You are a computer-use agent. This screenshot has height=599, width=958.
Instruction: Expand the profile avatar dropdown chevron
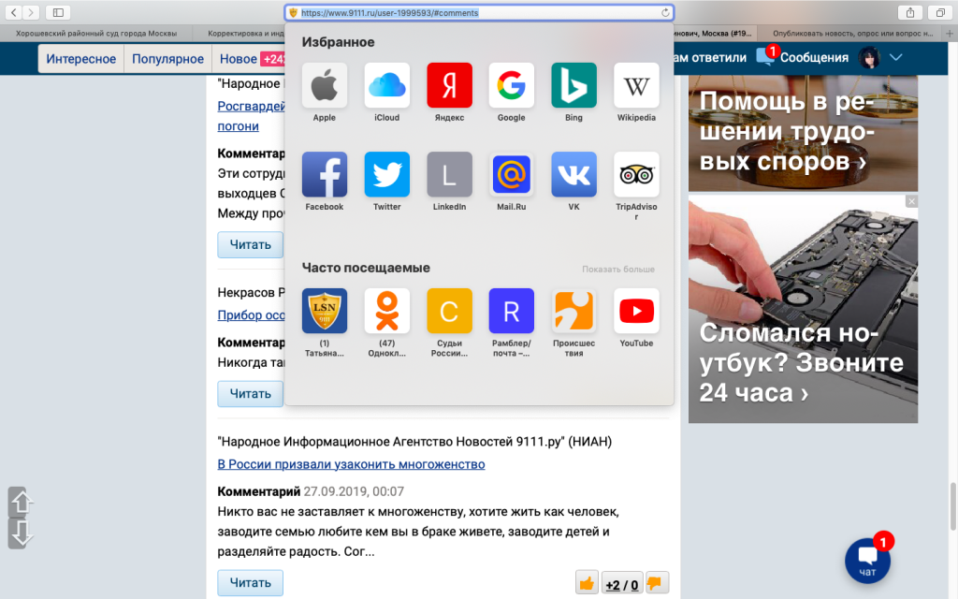pyautogui.click(x=895, y=58)
